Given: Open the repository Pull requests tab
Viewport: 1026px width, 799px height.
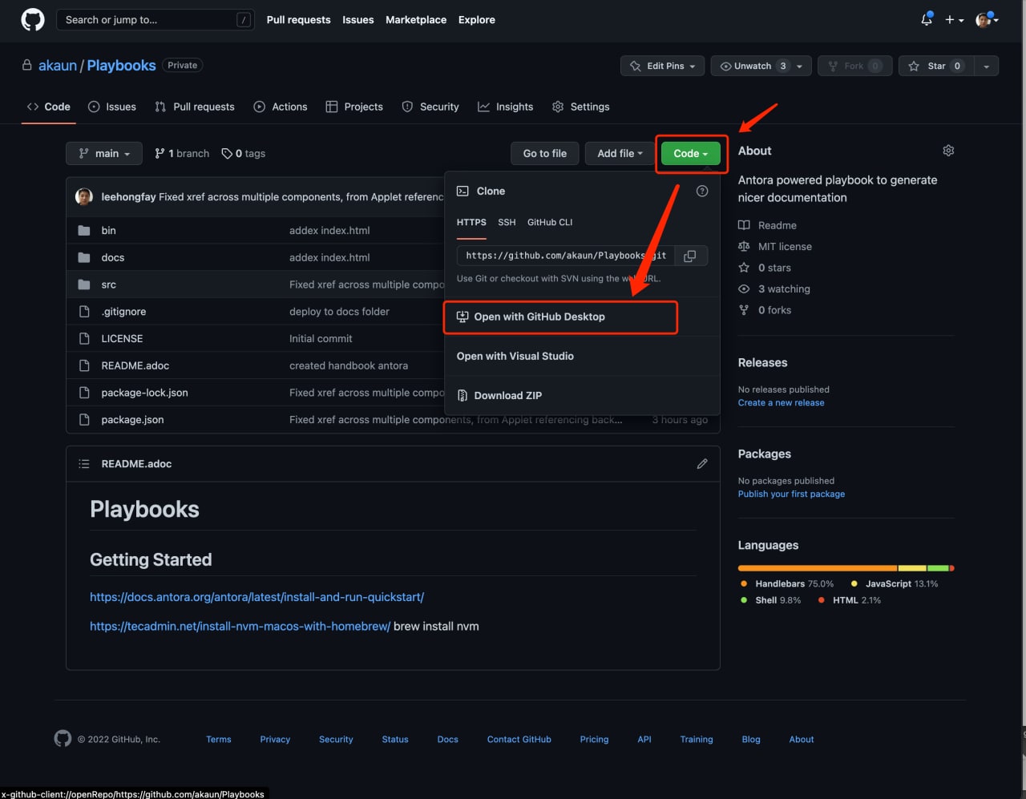Looking at the screenshot, I should click(x=195, y=107).
